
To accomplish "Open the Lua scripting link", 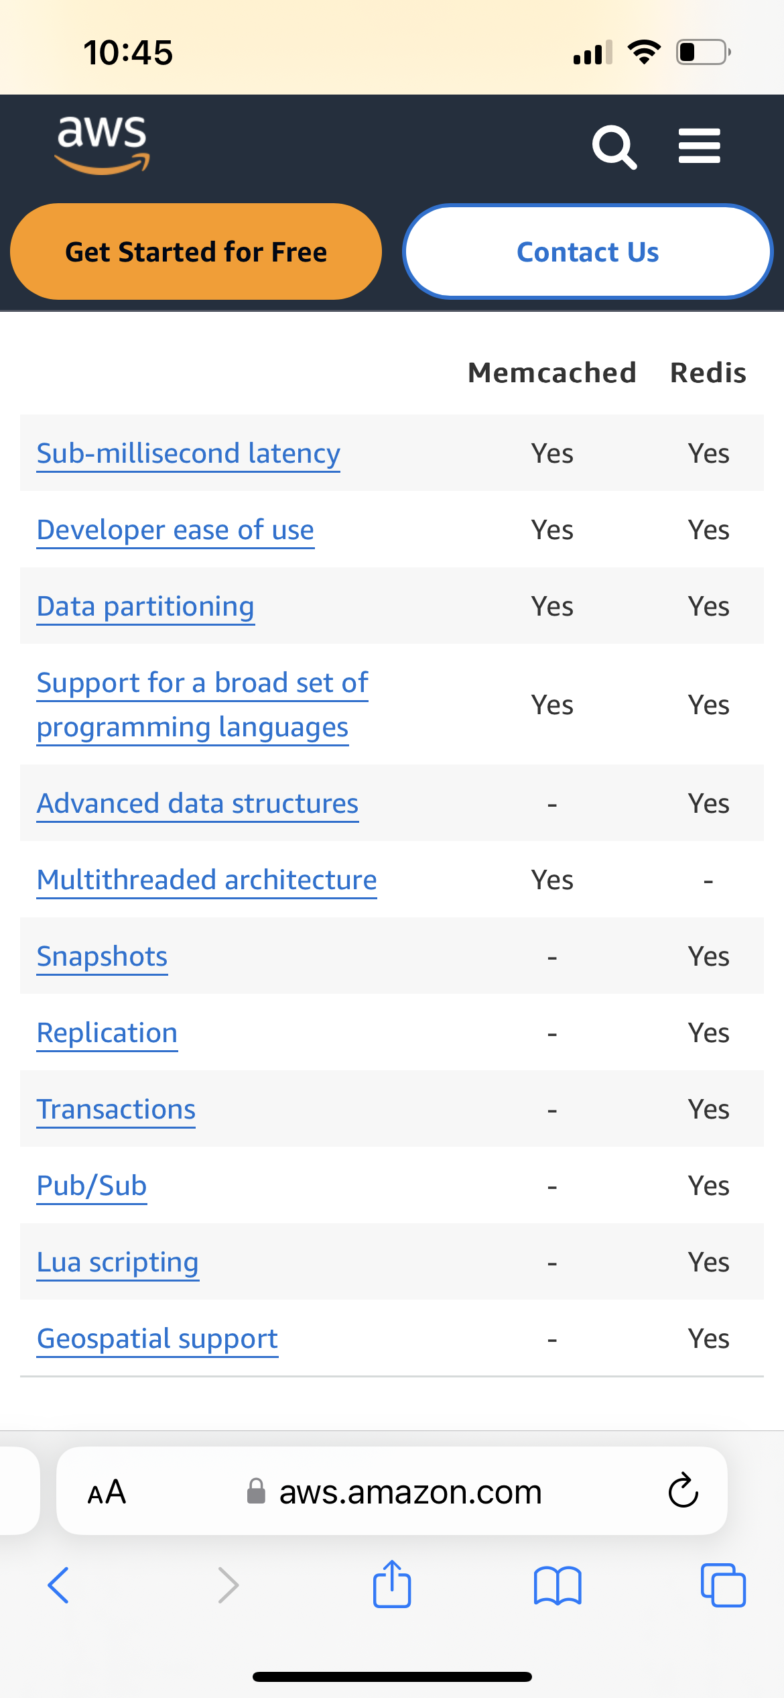I will point(117,1262).
